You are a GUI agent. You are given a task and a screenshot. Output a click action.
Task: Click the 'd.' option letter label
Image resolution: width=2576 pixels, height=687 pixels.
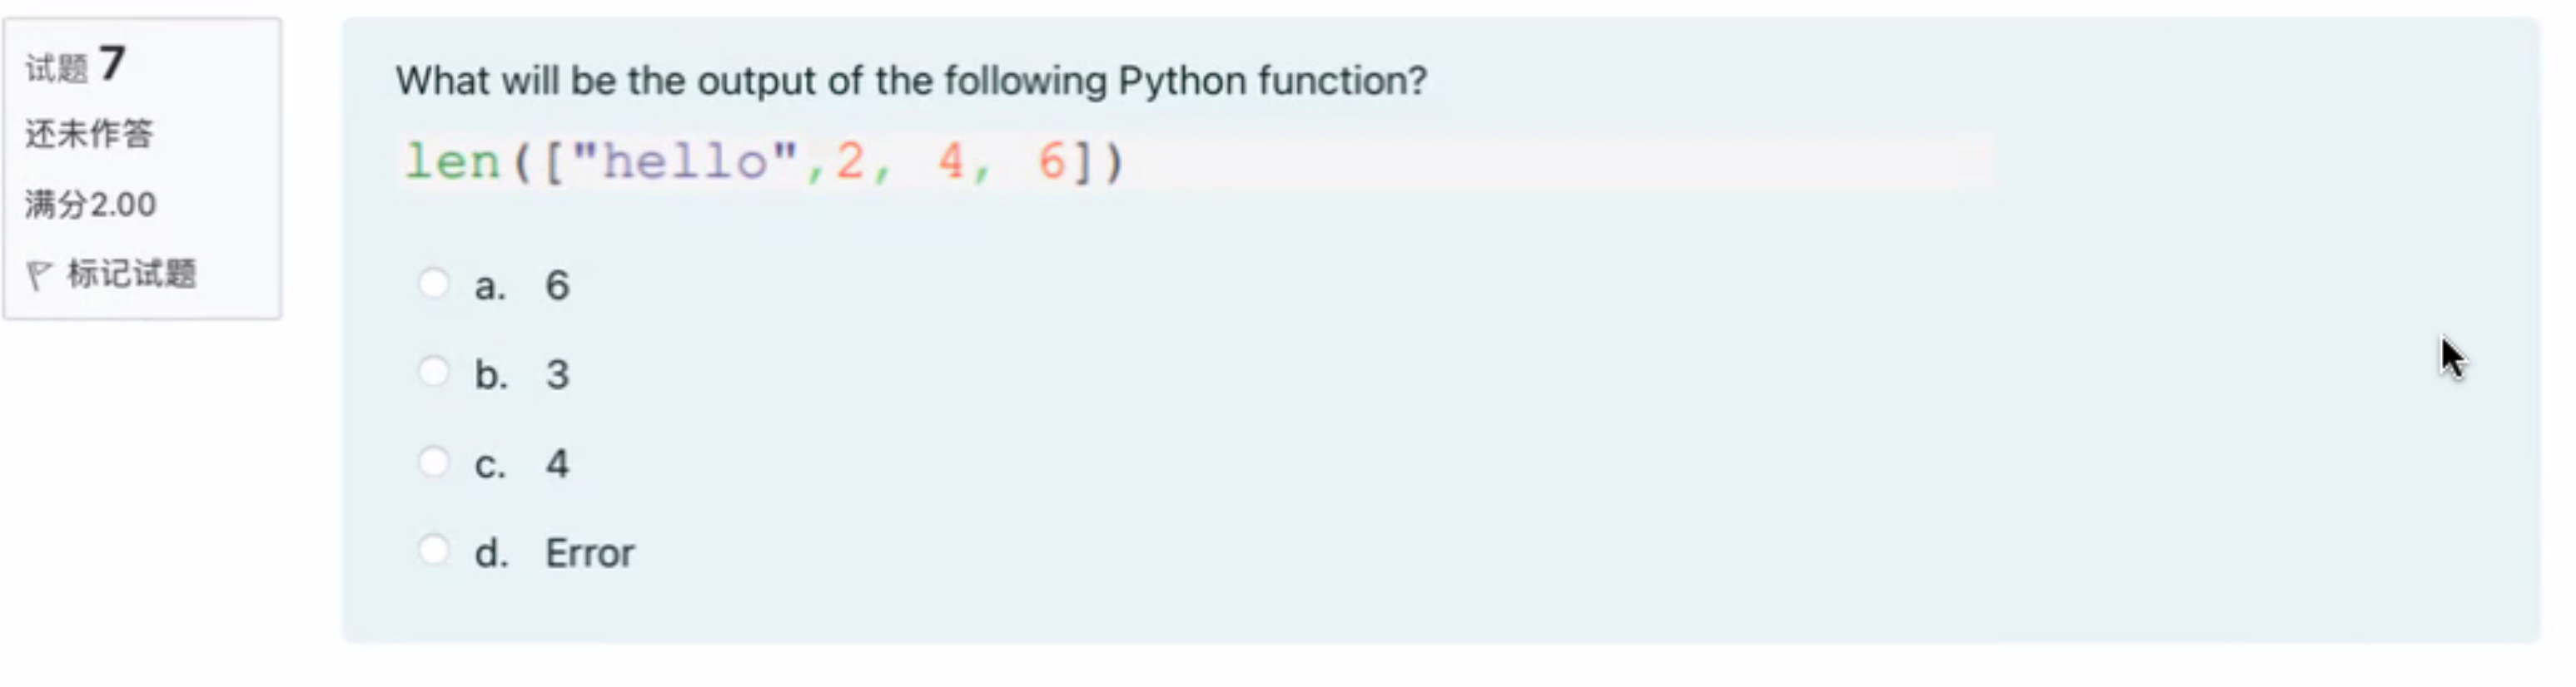(491, 552)
